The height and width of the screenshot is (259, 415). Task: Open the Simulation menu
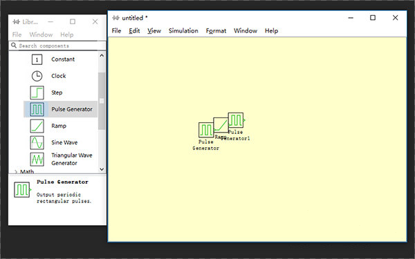click(183, 31)
